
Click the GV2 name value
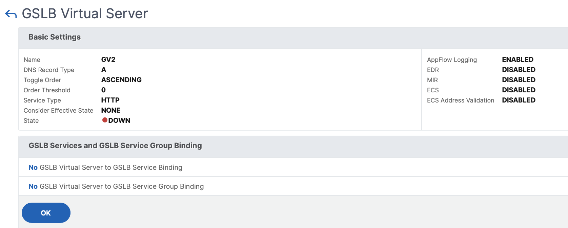pyautogui.click(x=108, y=60)
